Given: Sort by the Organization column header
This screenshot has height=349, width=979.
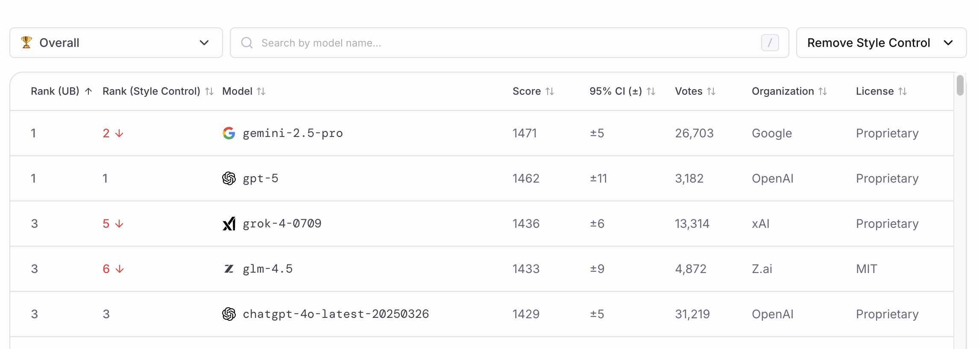Looking at the screenshot, I should pyautogui.click(x=789, y=91).
